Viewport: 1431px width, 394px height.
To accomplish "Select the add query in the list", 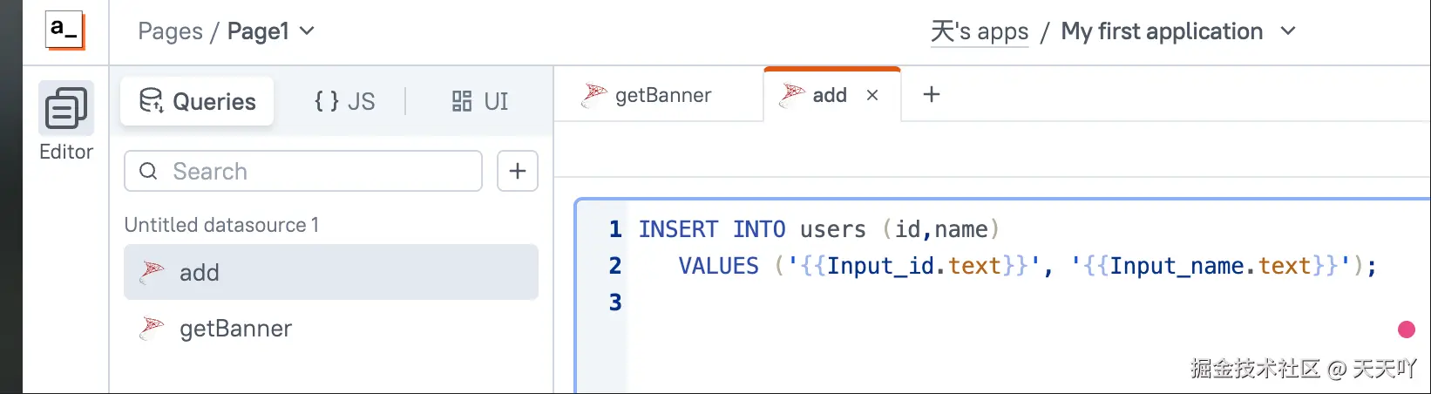I will 331,272.
